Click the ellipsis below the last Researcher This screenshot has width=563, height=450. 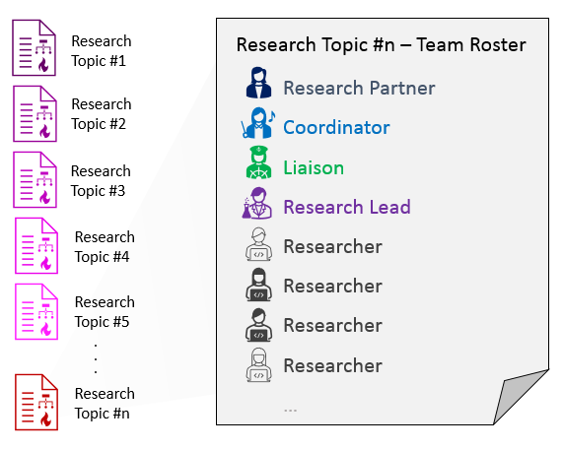(290, 410)
